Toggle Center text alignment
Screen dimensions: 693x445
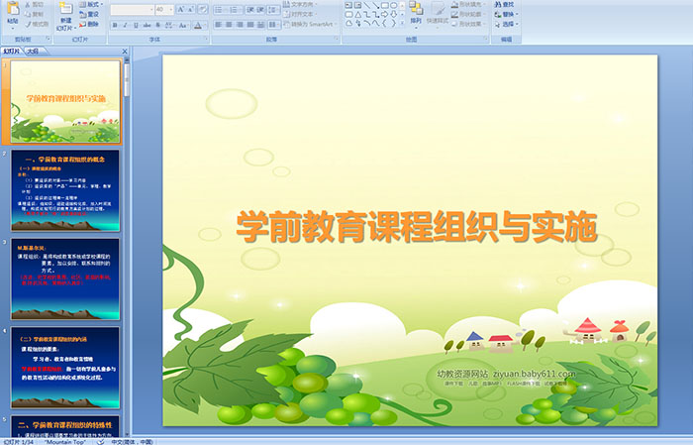(x=229, y=25)
